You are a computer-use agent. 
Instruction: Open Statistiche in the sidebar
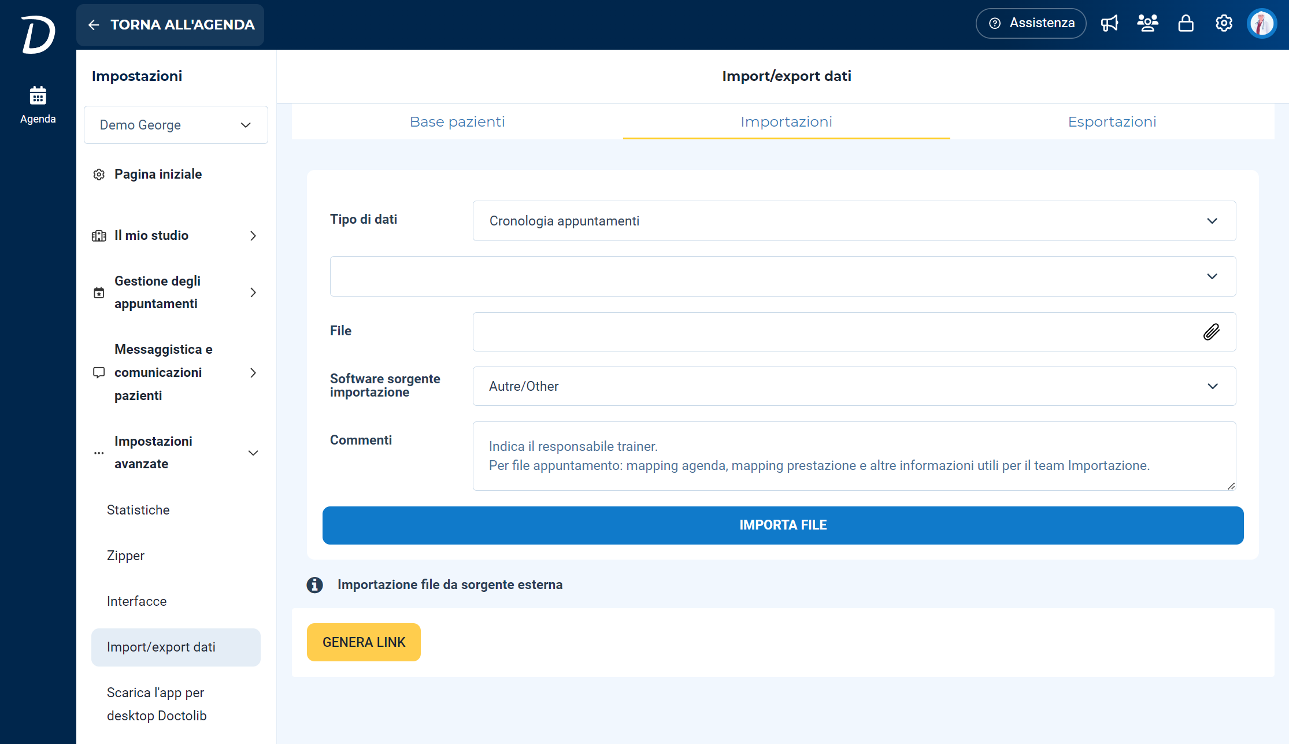tap(138, 510)
